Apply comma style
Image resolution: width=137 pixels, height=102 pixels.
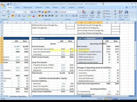pos(70,16)
